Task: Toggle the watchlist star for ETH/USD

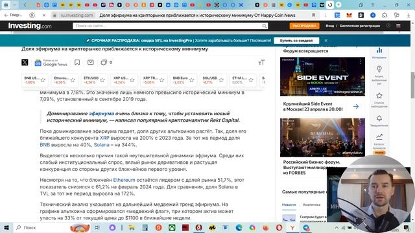Action: pyautogui.click(x=102, y=80)
